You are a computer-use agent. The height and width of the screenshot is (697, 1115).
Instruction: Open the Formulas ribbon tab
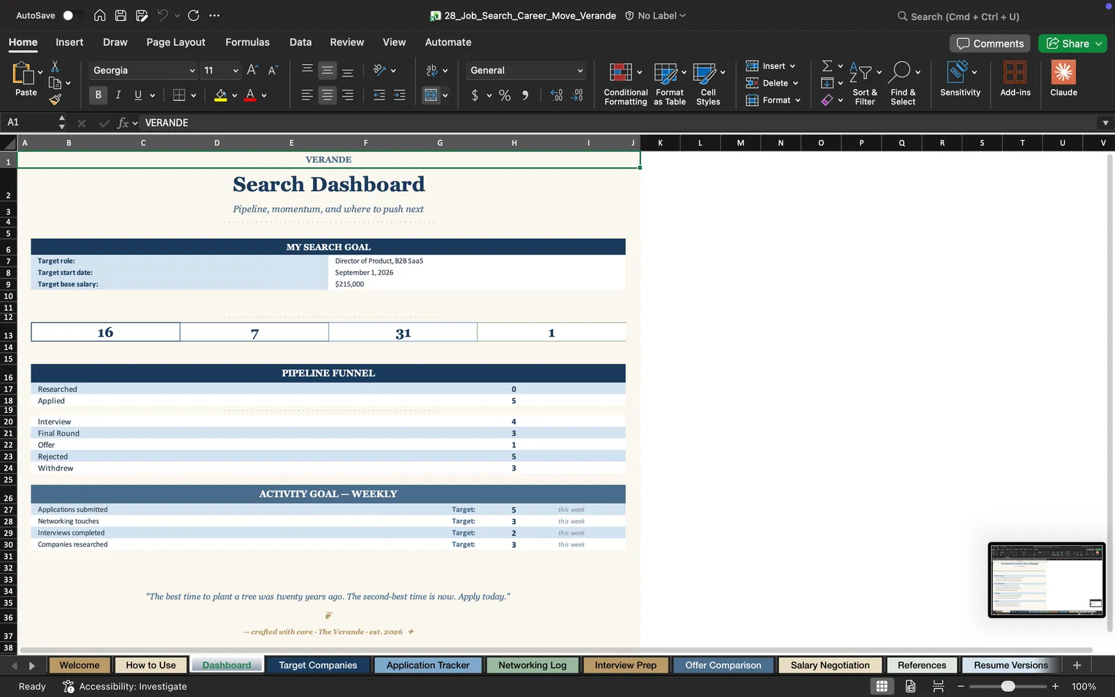247,42
